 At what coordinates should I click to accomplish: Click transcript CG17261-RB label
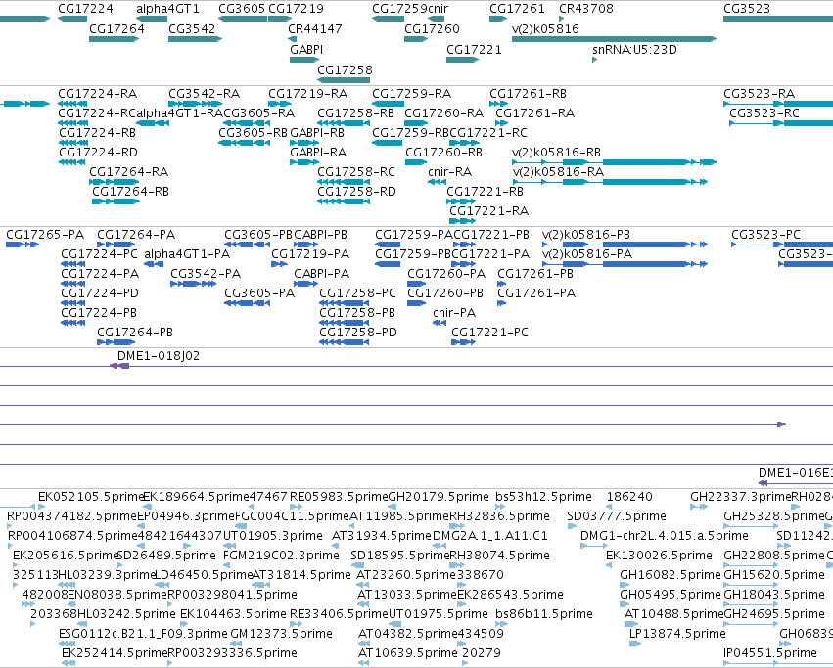click(528, 94)
